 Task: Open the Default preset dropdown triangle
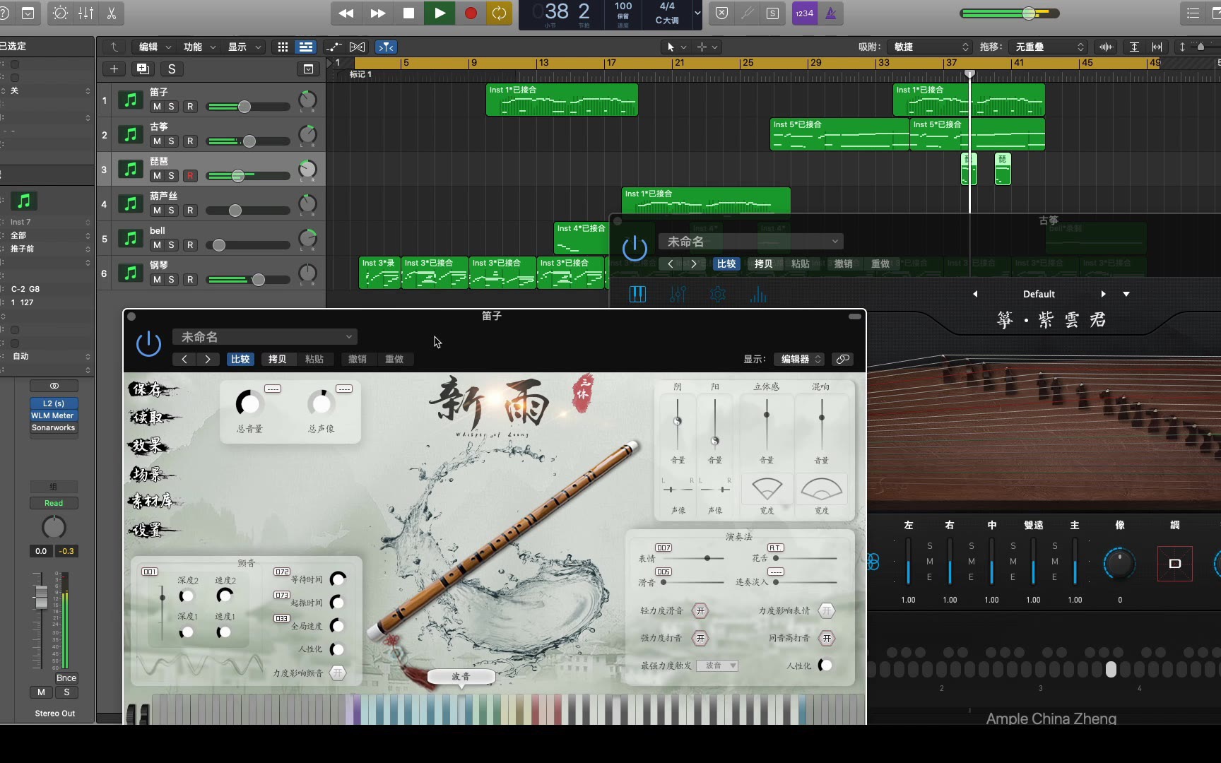[x=1126, y=294]
